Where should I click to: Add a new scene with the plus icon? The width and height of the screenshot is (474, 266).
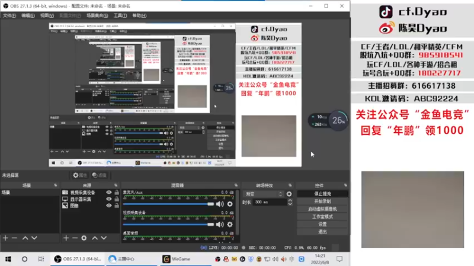pyautogui.click(x=5, y=238)
